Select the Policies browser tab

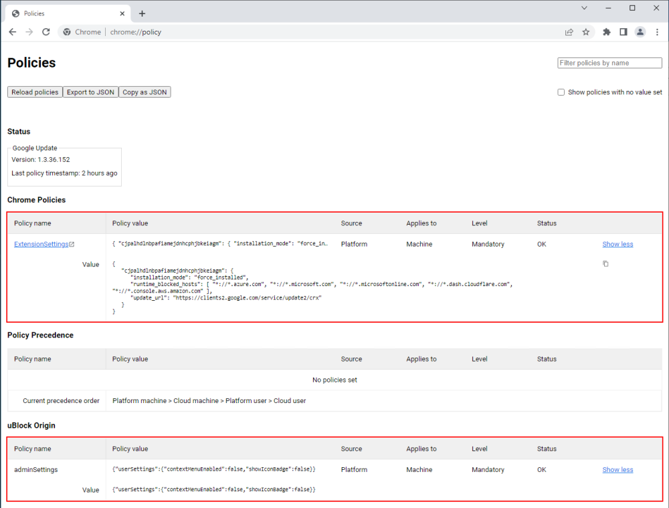pyautogui.click(x=68, y=13)
